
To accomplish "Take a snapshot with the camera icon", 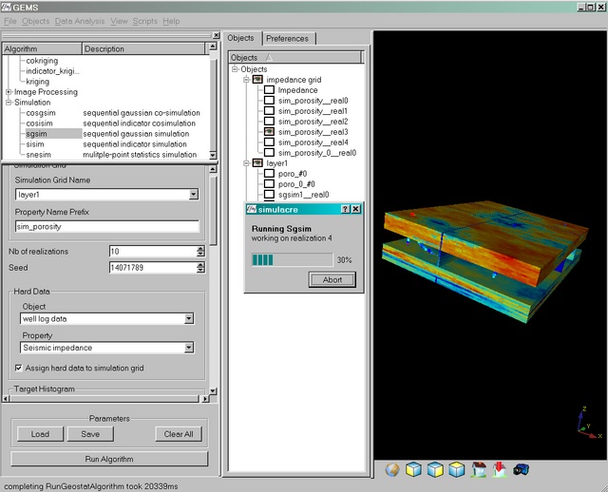I will (x=521, y=469).
